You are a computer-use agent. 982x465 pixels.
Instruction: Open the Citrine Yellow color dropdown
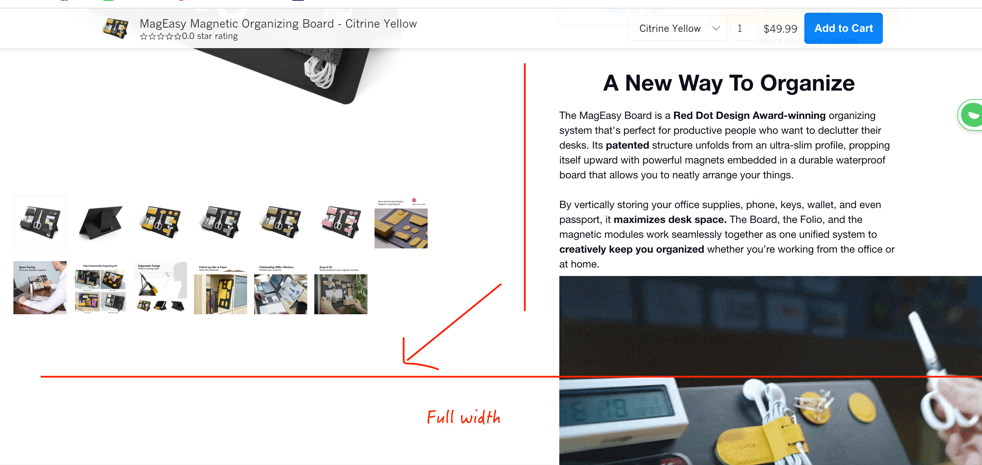pyautogui.click(x=677, y=29)
